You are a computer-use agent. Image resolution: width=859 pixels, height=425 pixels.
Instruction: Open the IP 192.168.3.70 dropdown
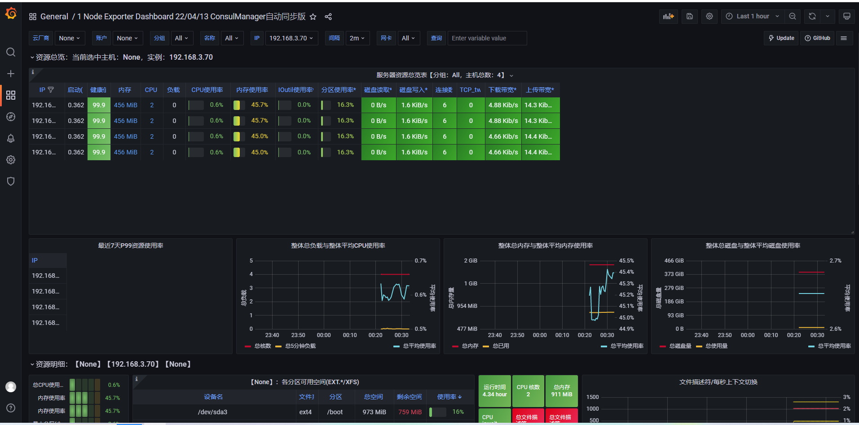coord(291,38)
